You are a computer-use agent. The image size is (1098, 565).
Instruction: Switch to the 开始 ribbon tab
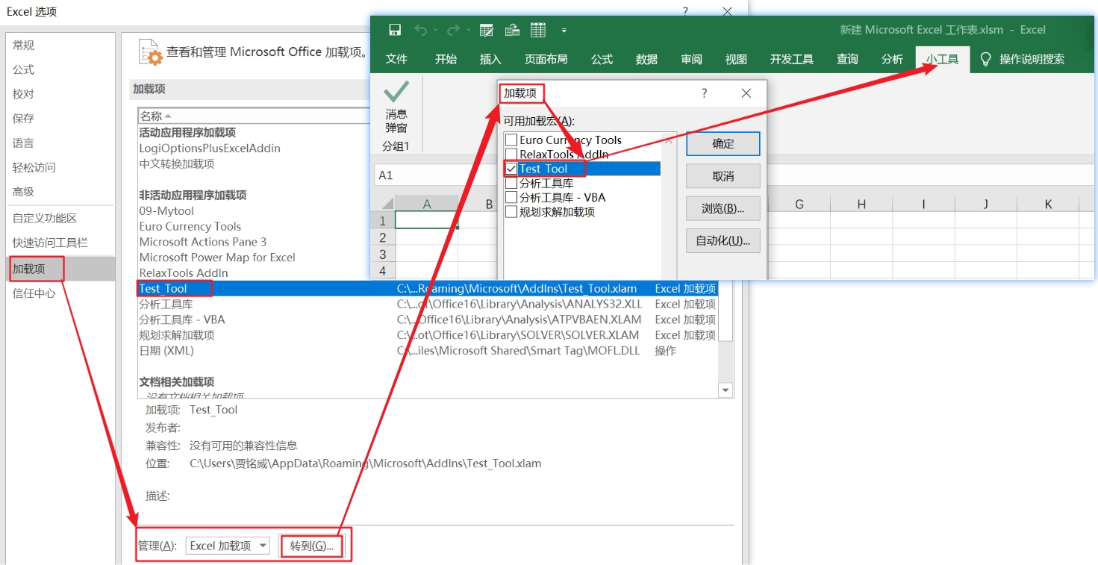click(x=446, y=60)
